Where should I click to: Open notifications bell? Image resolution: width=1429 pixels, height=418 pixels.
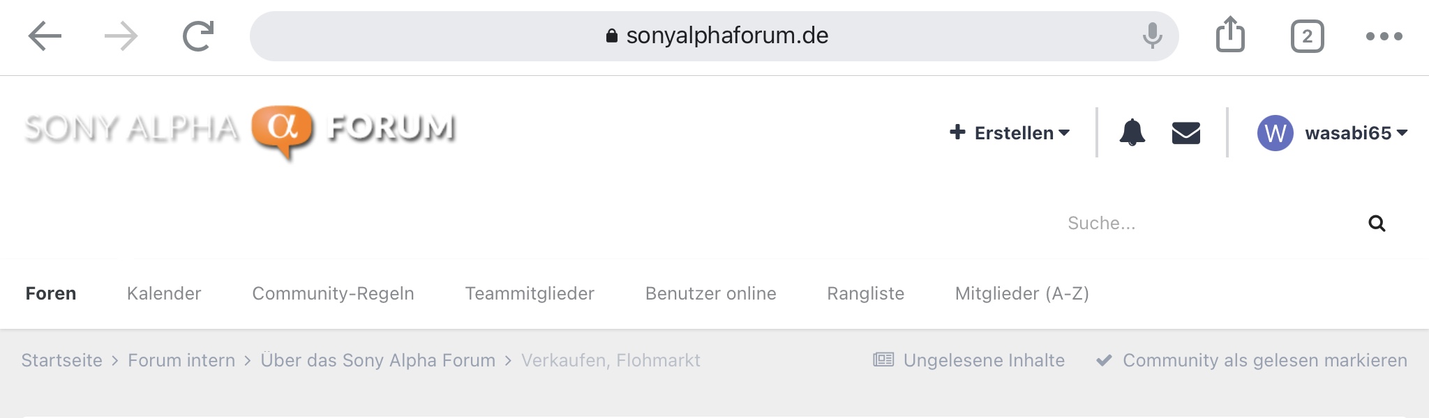[1132, 132]
